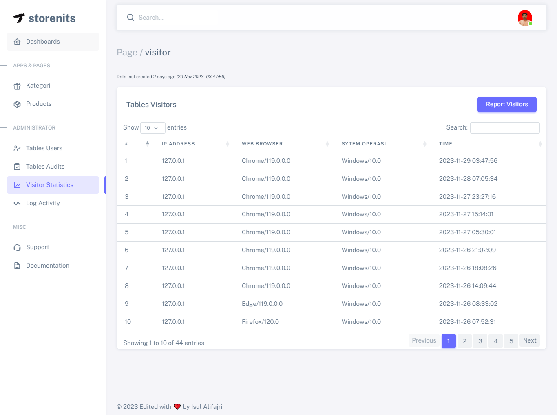
Task: Go to pagination page 3
Action: pos(480,341)
